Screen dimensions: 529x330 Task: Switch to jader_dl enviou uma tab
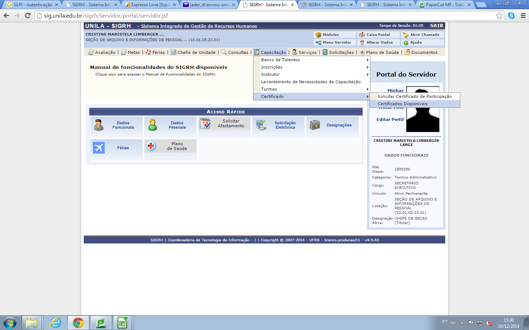209,5
